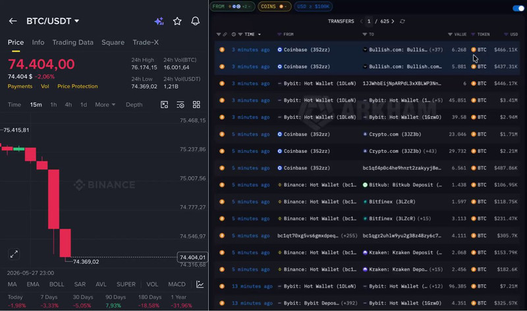Click the transfers page number field
The image size is (527, 311).
pos(369,21)
